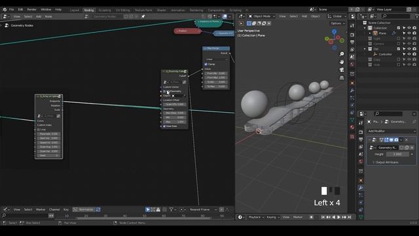Click the modifier render camera icon
Image resolution: width=419 pixels, height=236 pixels.
[396, 140]
